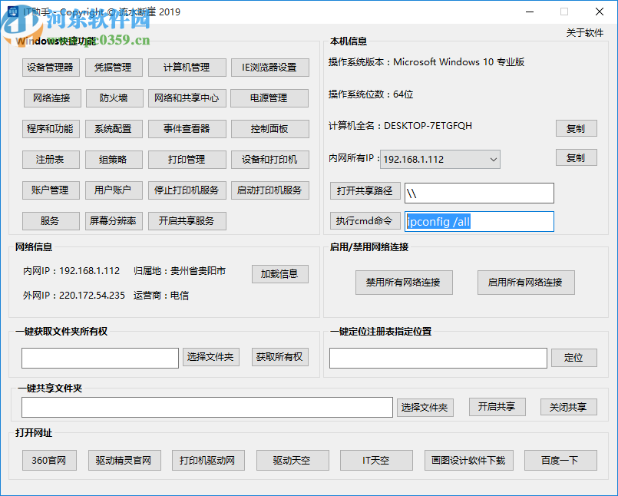Execute the ipconfig /all command via 执行cmd命令
The height and width of the screenshot is (496, 618).
pos(365,221)
